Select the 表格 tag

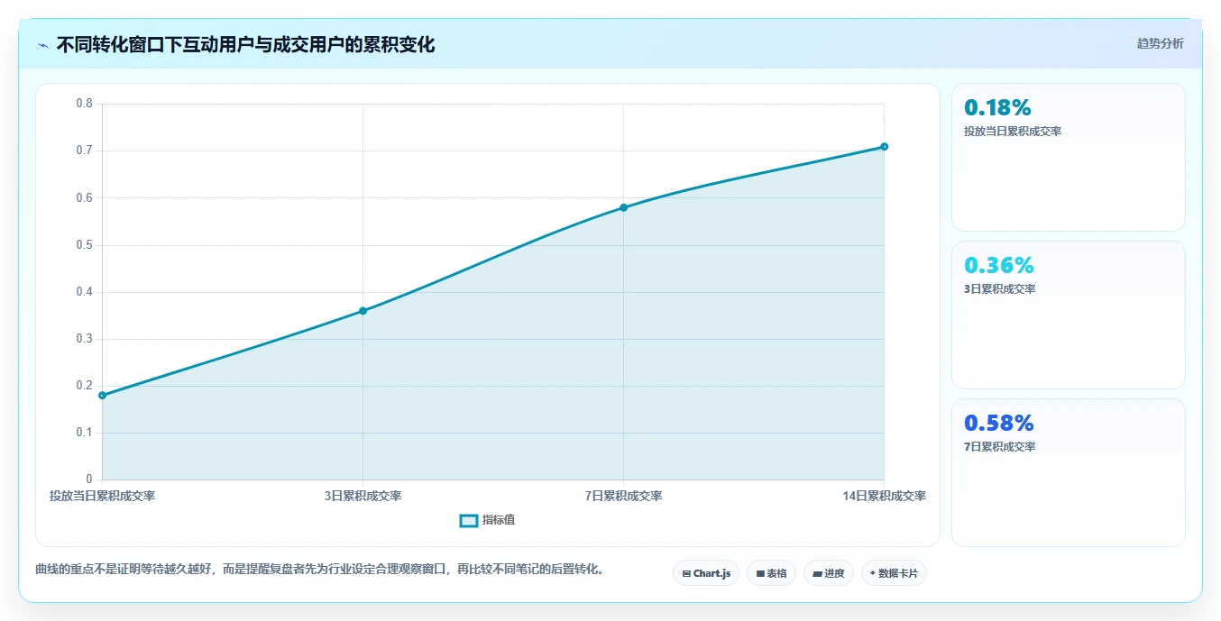pos(771,573)
